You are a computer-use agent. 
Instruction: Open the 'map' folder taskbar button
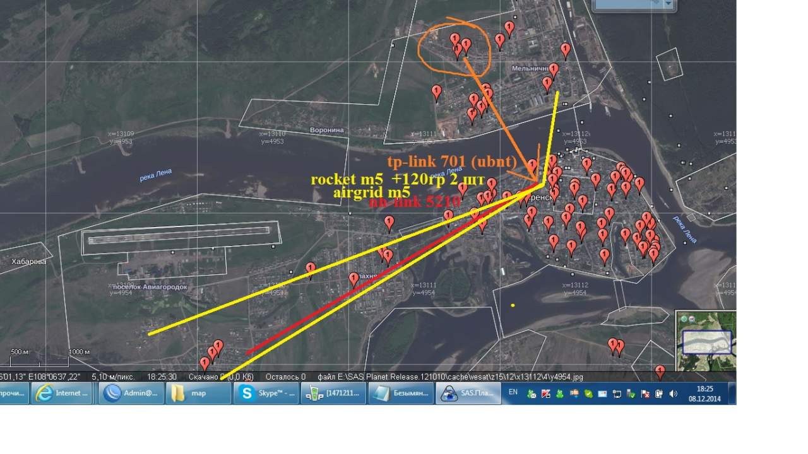[198, 393]
